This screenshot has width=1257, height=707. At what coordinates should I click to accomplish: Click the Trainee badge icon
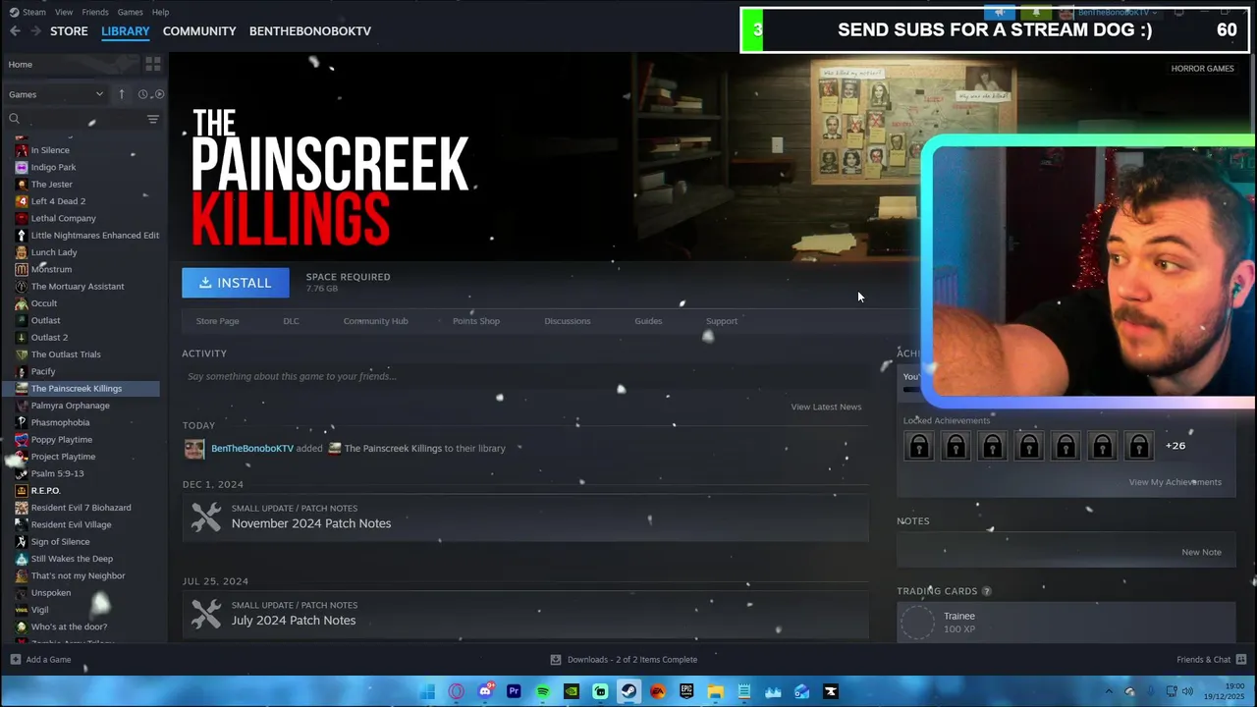point(918,623)
